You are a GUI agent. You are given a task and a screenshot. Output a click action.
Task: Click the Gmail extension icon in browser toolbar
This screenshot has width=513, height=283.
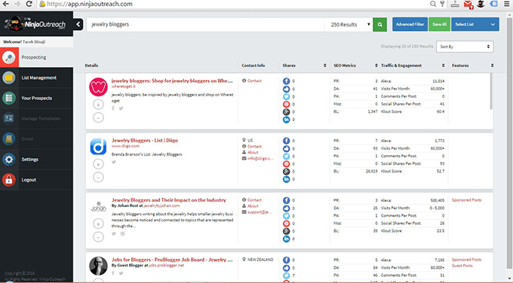point(468,5)
